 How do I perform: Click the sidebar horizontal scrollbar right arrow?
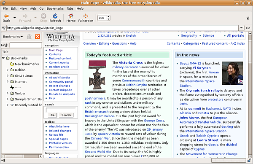tap(40, 156)
